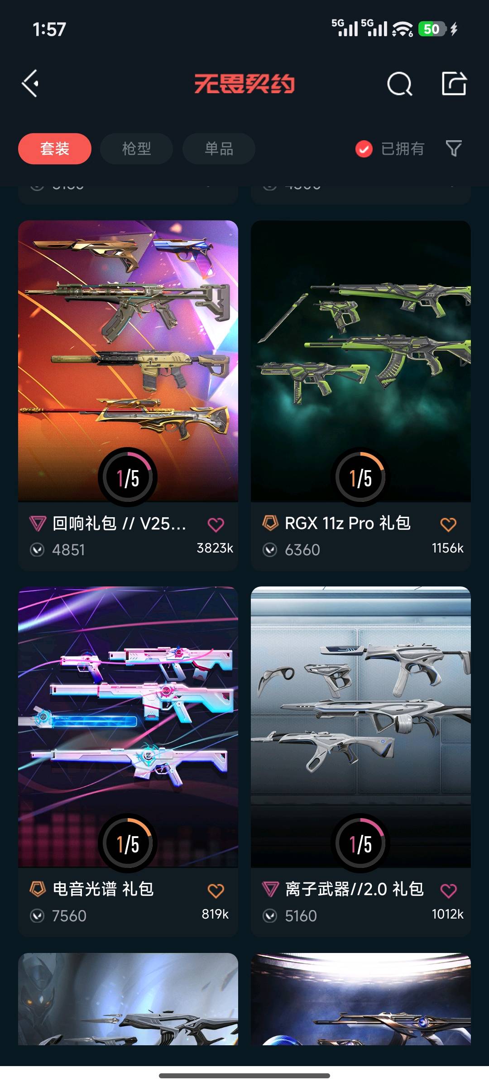
Task: Switch to the 枪型 tab
Action: [136, 148]
